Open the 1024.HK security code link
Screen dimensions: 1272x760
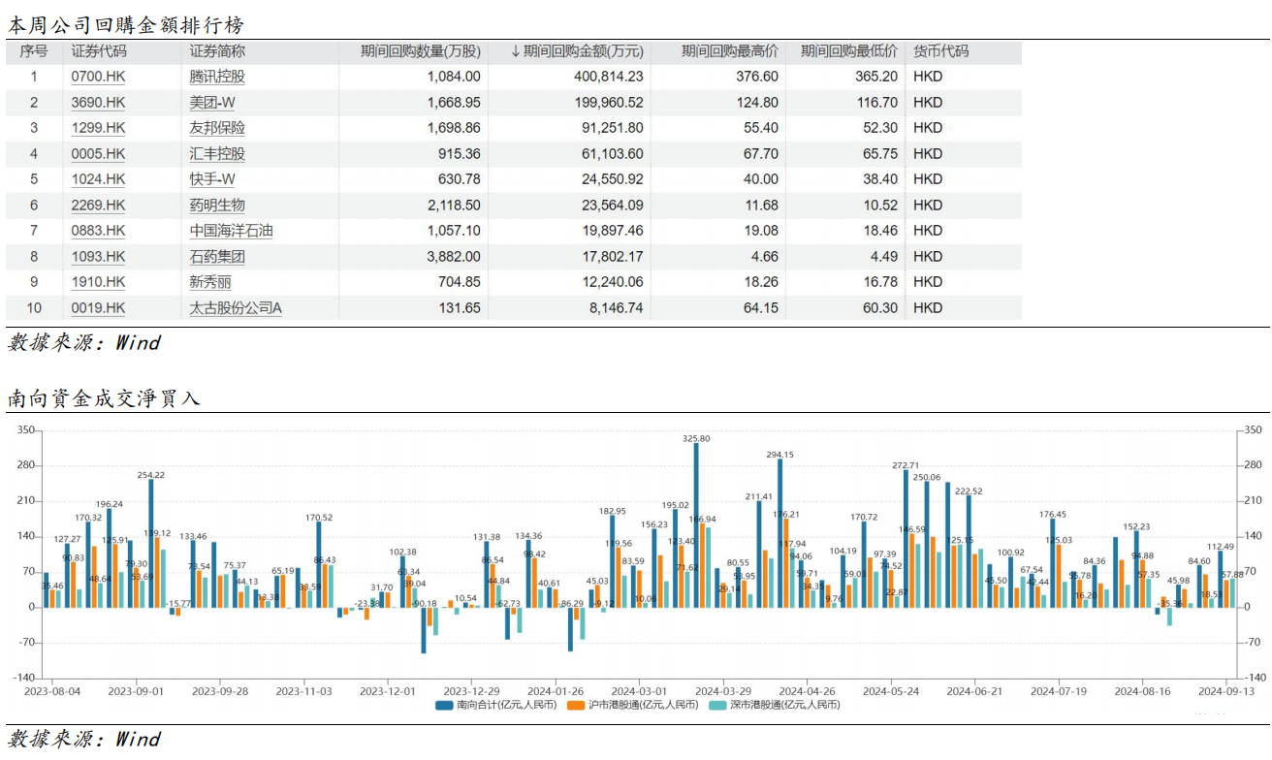(98, 179)
